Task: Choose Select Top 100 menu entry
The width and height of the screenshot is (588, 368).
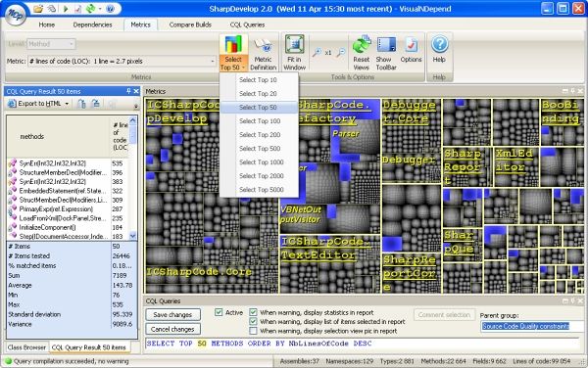Action: point(260,121)
